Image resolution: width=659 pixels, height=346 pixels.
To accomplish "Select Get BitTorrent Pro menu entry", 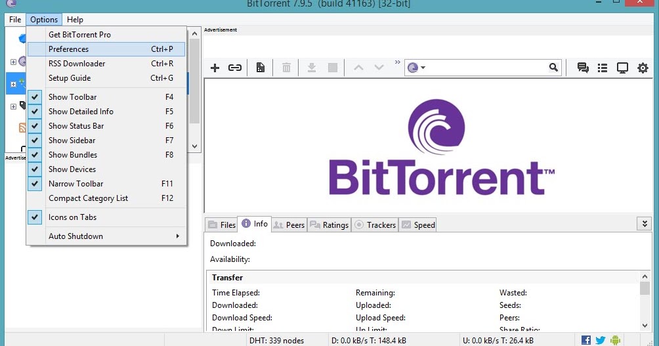I will coord(107,35).
